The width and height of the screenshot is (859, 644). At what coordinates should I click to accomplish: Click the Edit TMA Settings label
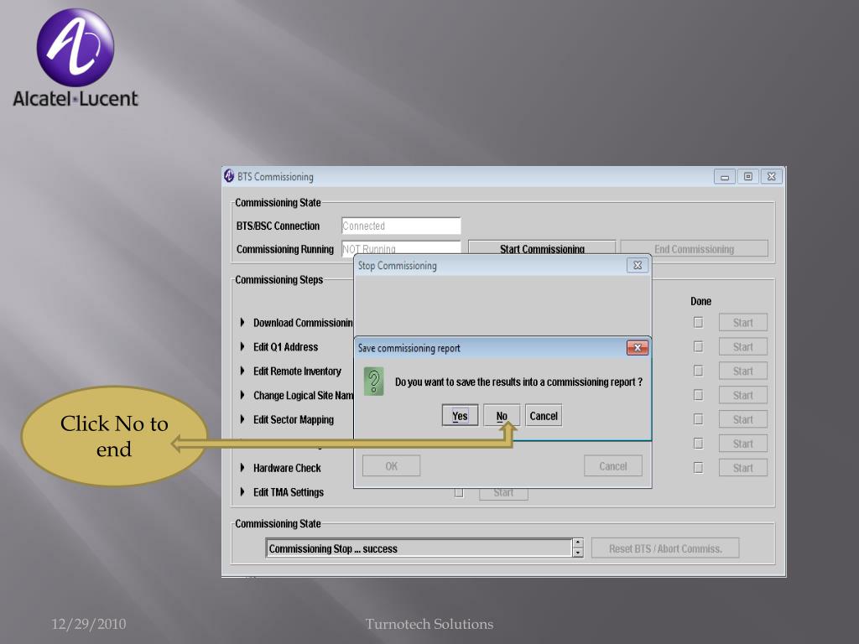[289, 491]
